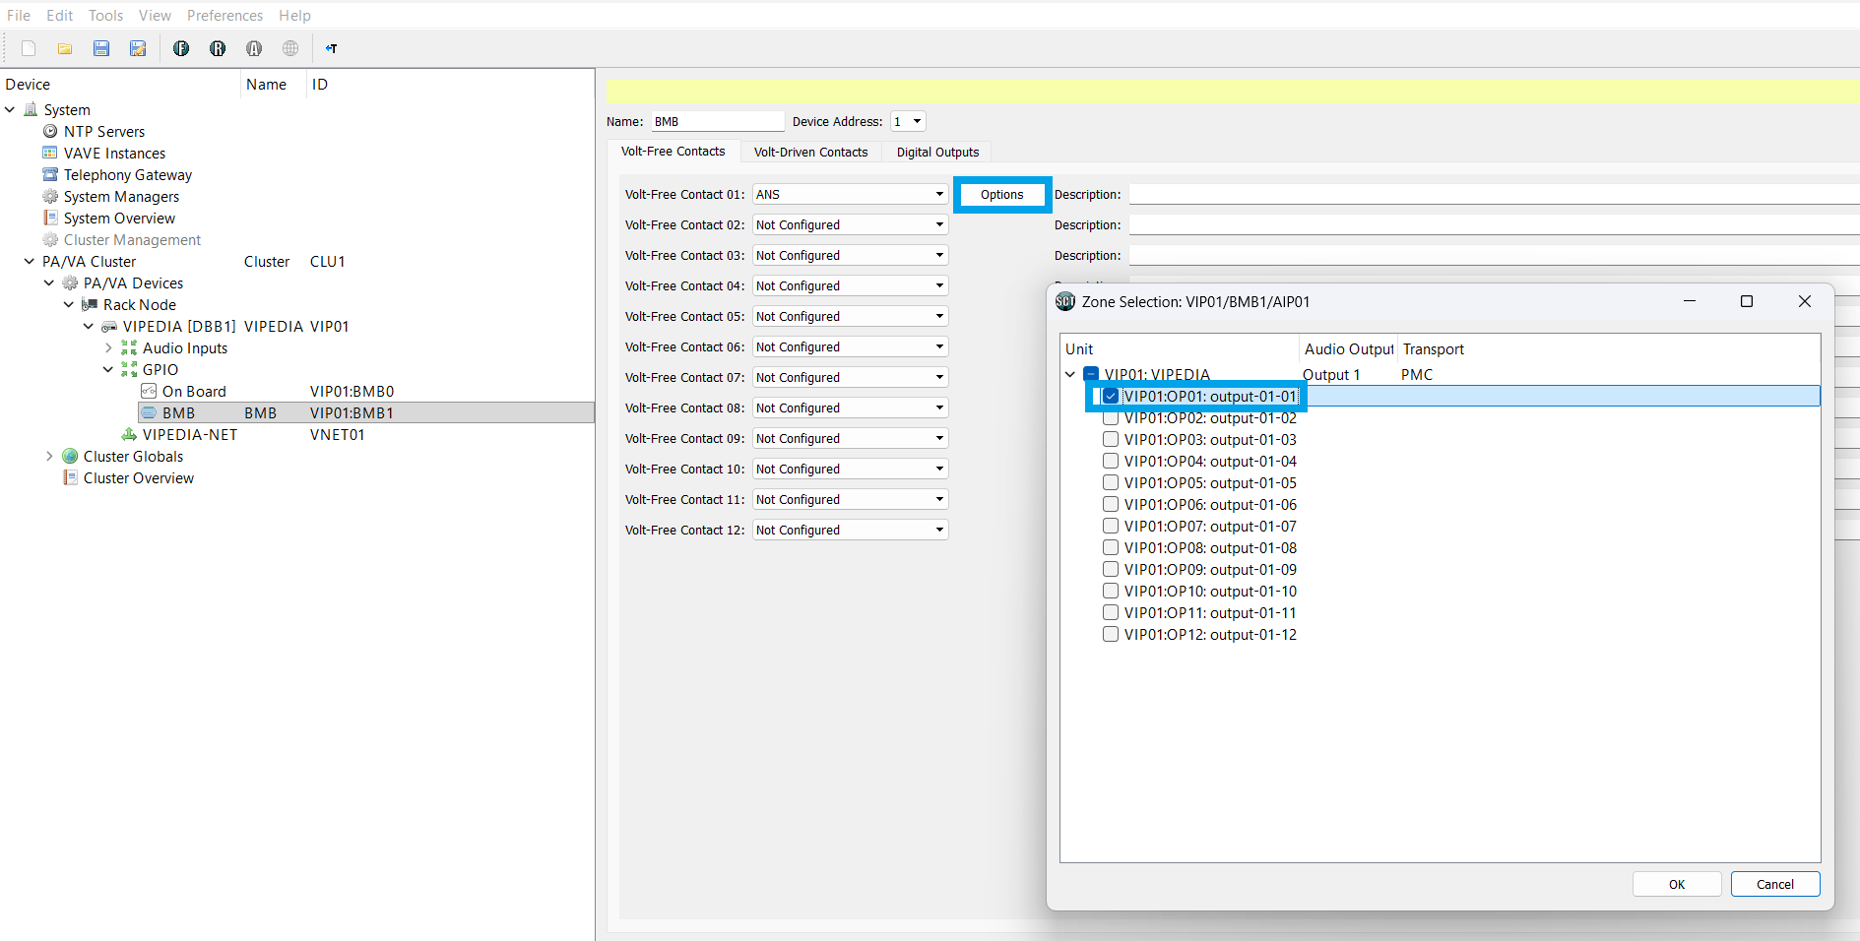Click the blue-arrow T toolbar icon
The width and height of the screenshot is (1860, 941).
[x=332, y=48]
